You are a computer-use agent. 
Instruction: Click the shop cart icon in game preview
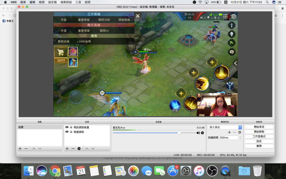click(x=61, y=53)
